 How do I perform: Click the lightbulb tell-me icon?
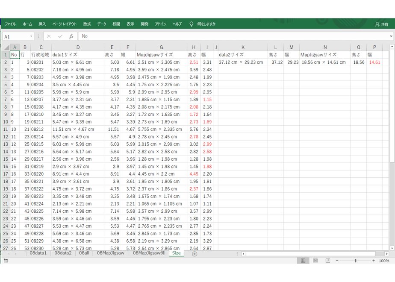(192, 24)
